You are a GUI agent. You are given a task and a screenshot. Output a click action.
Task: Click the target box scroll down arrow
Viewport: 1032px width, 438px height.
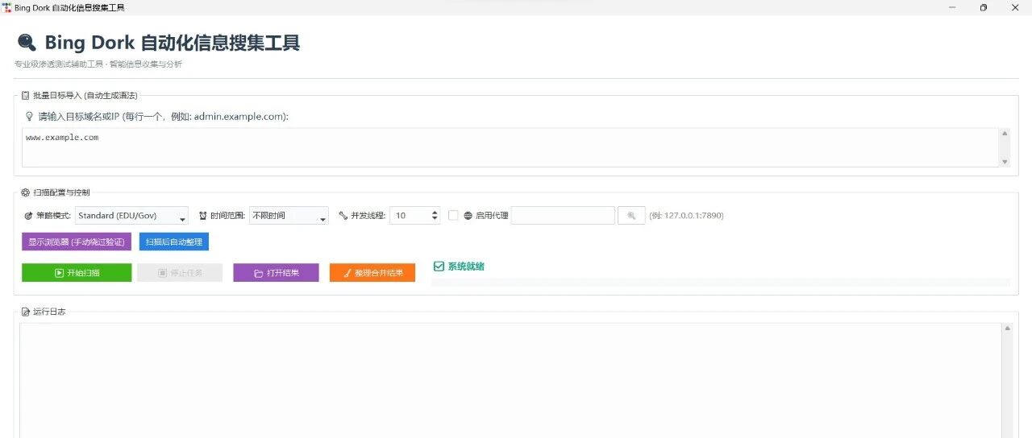pyautogui.click(x=1005, y=162)
